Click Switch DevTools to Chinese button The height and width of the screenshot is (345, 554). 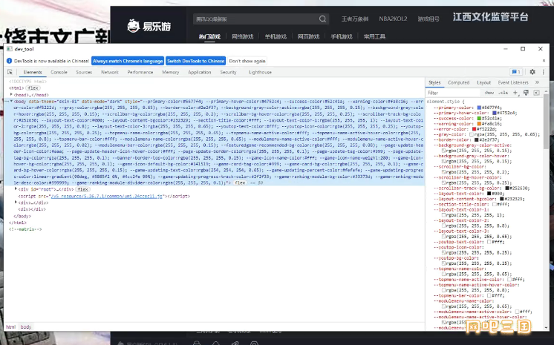coord(196,61)
